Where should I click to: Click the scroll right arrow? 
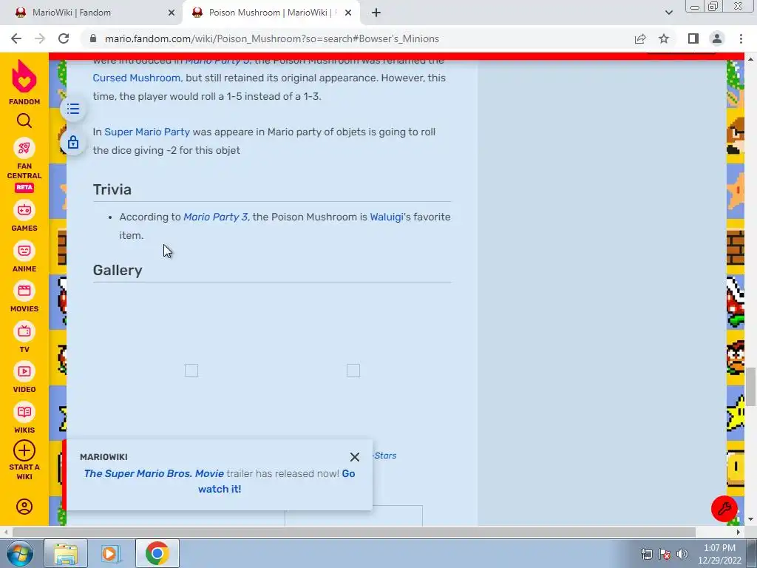point(739,532)
